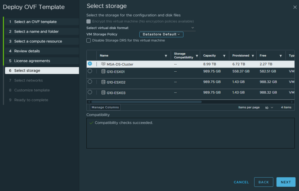The height and width of the screenshot is (191, 299).
Task: Click the MSA-DS-Cluster name text
Action: click(120, 64)
